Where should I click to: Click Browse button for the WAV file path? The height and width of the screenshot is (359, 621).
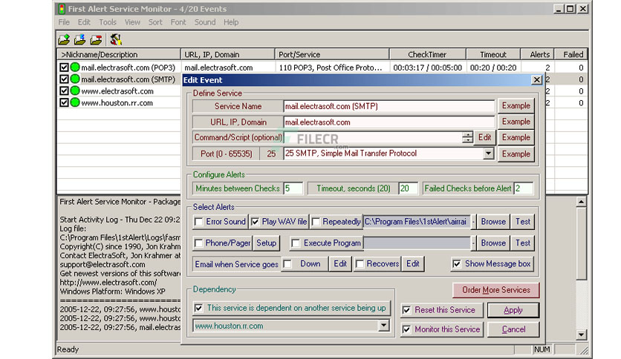pos(493,222)
